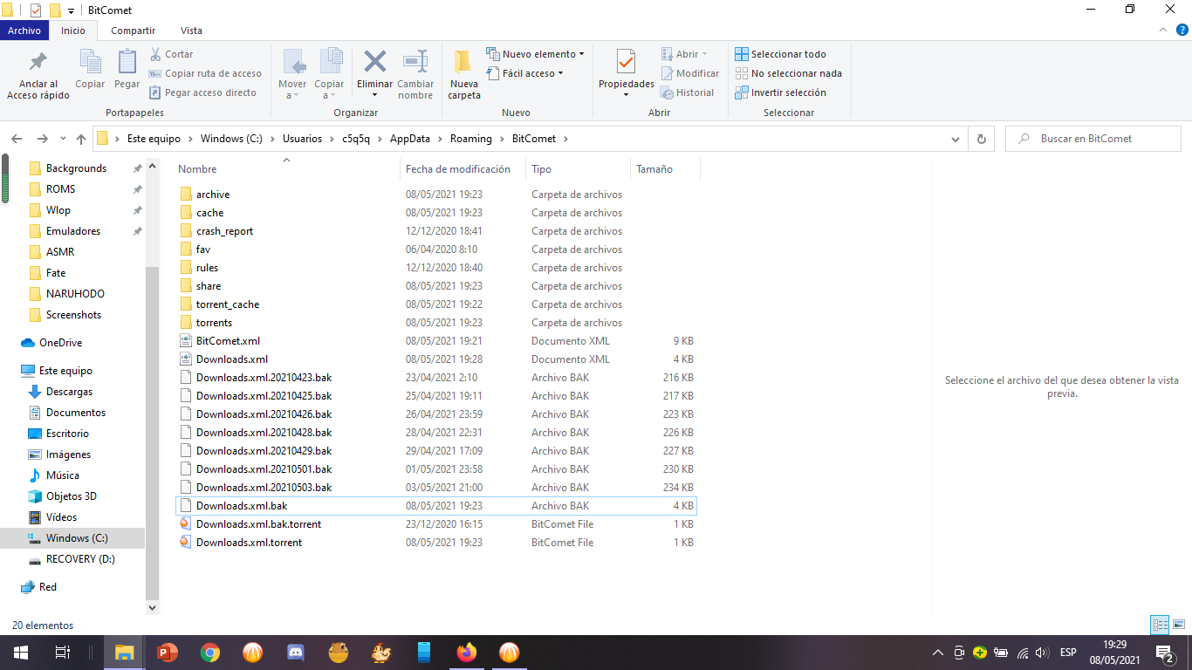This screenshot has width=1192, height=670.
Task: Open the notification center icon
Action: (1164, 653)
